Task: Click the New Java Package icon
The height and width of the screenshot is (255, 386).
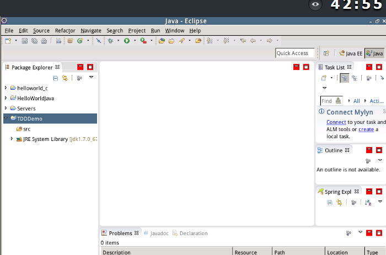Action: click(71, 41)
